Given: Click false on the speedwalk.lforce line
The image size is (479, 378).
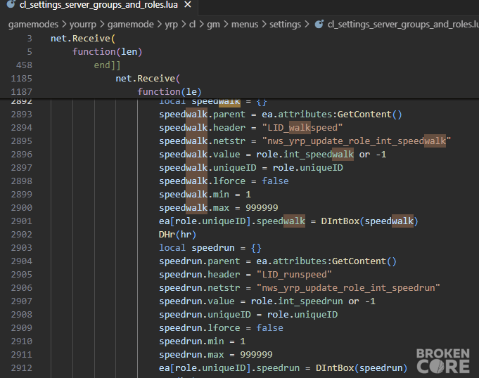Looking at the screenshot, I should pyautogui.click(x=275, y=181).
